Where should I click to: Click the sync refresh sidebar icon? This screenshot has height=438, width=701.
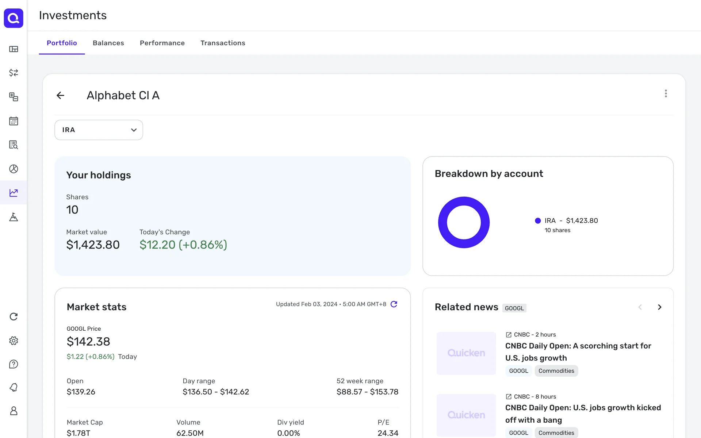tap(14, 316)
